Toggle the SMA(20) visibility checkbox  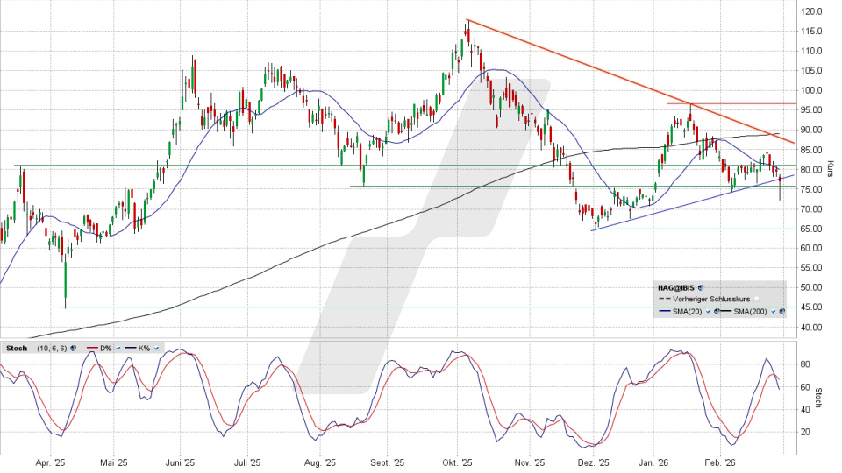(x=708, y=311)
